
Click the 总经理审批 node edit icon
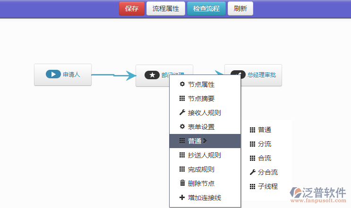click(x=238, y=74)
